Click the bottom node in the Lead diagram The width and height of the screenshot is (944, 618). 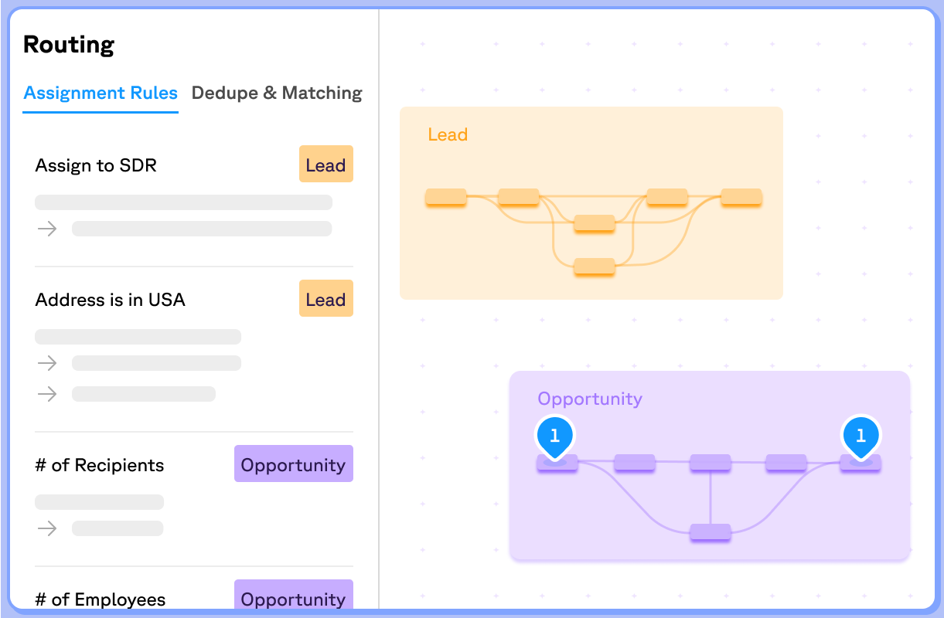point(594,267)
